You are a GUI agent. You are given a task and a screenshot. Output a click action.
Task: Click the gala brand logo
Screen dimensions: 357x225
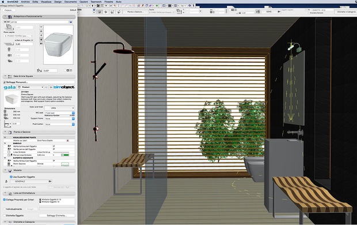click(10, 87)
